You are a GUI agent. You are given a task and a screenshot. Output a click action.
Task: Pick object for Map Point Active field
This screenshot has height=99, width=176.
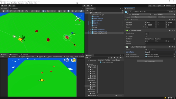[x=174, y=54]
